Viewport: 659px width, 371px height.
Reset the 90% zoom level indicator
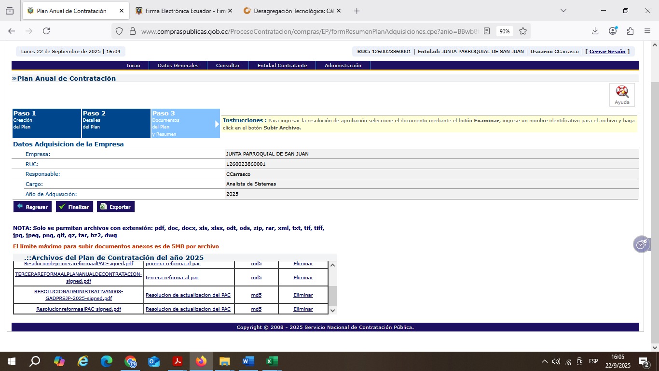505,31
